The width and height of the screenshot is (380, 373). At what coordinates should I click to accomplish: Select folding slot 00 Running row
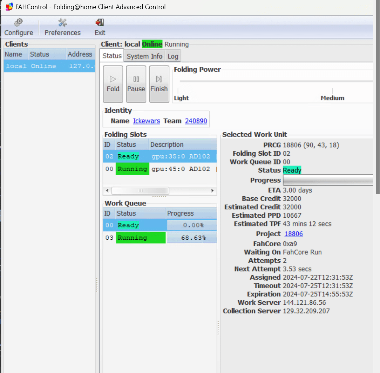[x=160, y=169]
